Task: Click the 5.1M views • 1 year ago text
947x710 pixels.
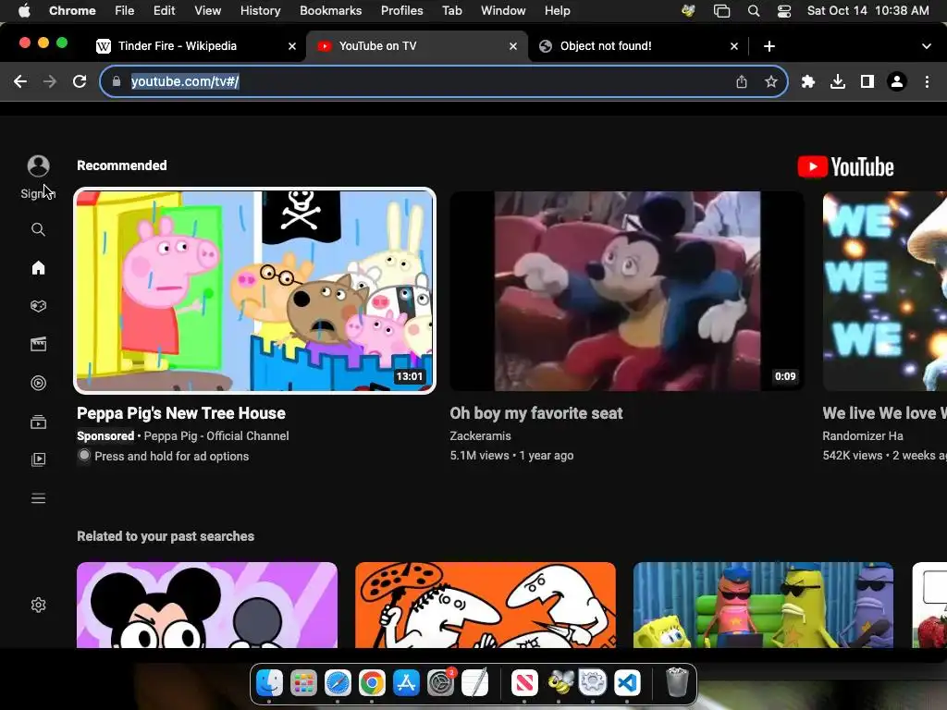Action: (511, 456)
